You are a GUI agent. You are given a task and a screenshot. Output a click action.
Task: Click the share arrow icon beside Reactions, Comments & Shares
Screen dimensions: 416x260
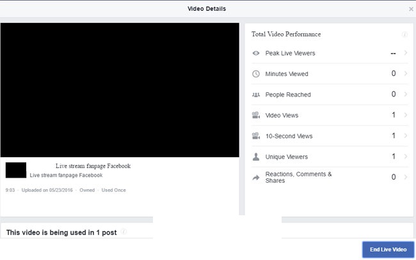[x=256, y=178]
